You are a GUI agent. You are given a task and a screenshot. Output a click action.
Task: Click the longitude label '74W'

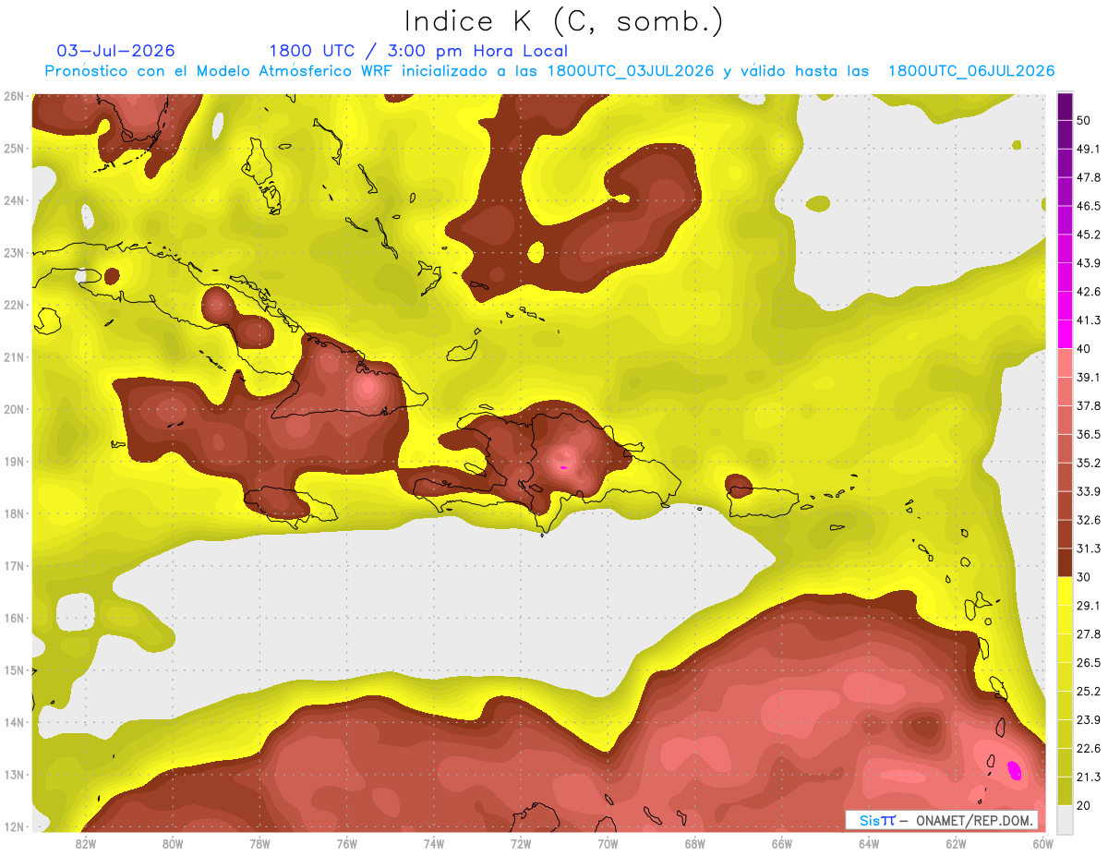point(434,843)
